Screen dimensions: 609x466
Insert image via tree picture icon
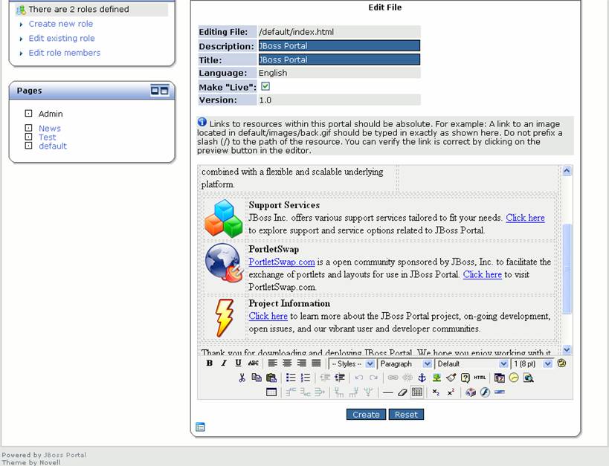point(436,378)
